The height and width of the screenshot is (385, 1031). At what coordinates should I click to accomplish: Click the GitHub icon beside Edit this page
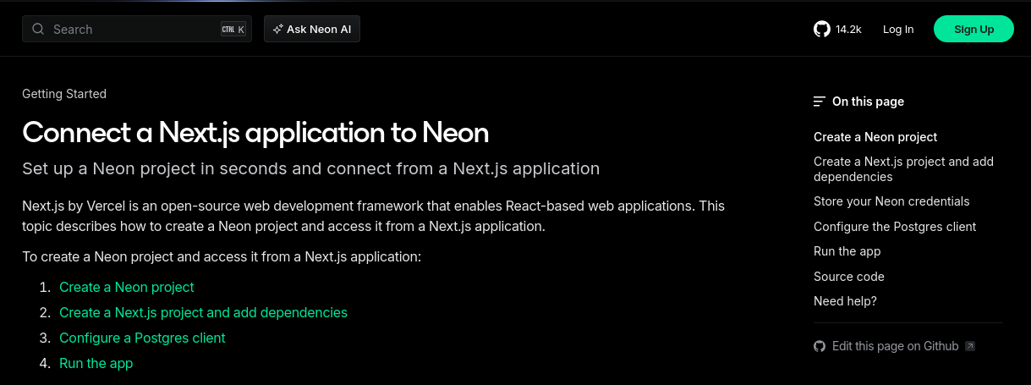click(x=819, y=346)
